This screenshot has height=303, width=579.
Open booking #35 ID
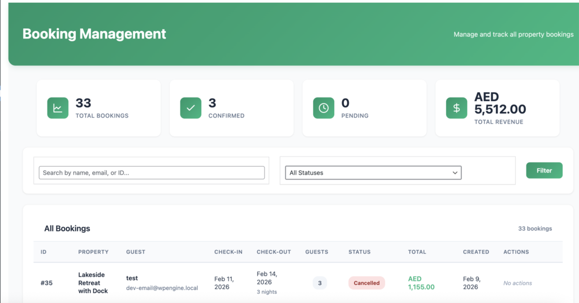pos(47,283)
